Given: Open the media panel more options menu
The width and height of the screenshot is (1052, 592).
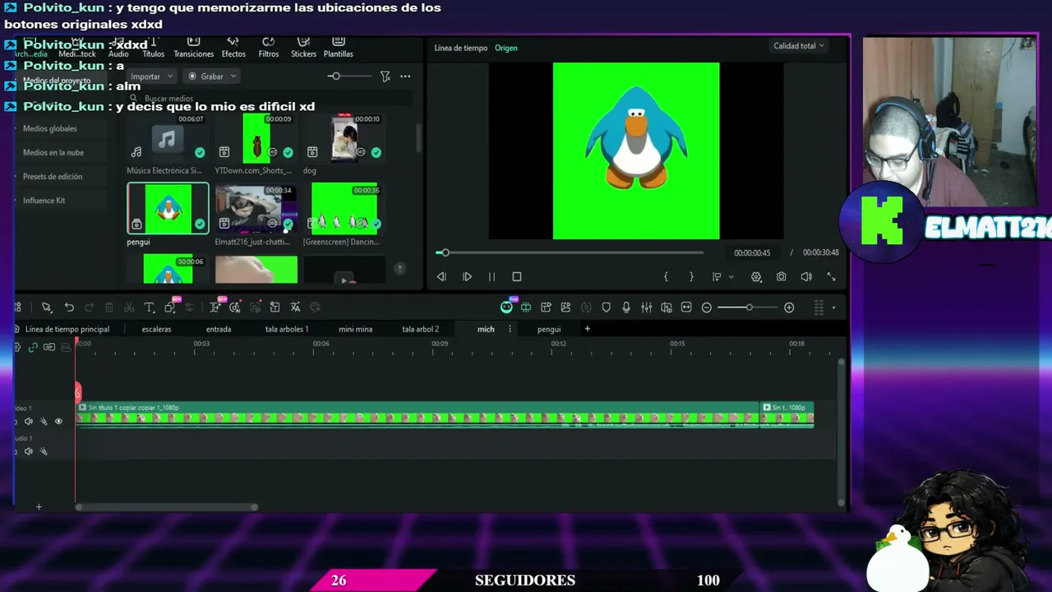Looking at the screenshot, I should (x=405, y=76).
